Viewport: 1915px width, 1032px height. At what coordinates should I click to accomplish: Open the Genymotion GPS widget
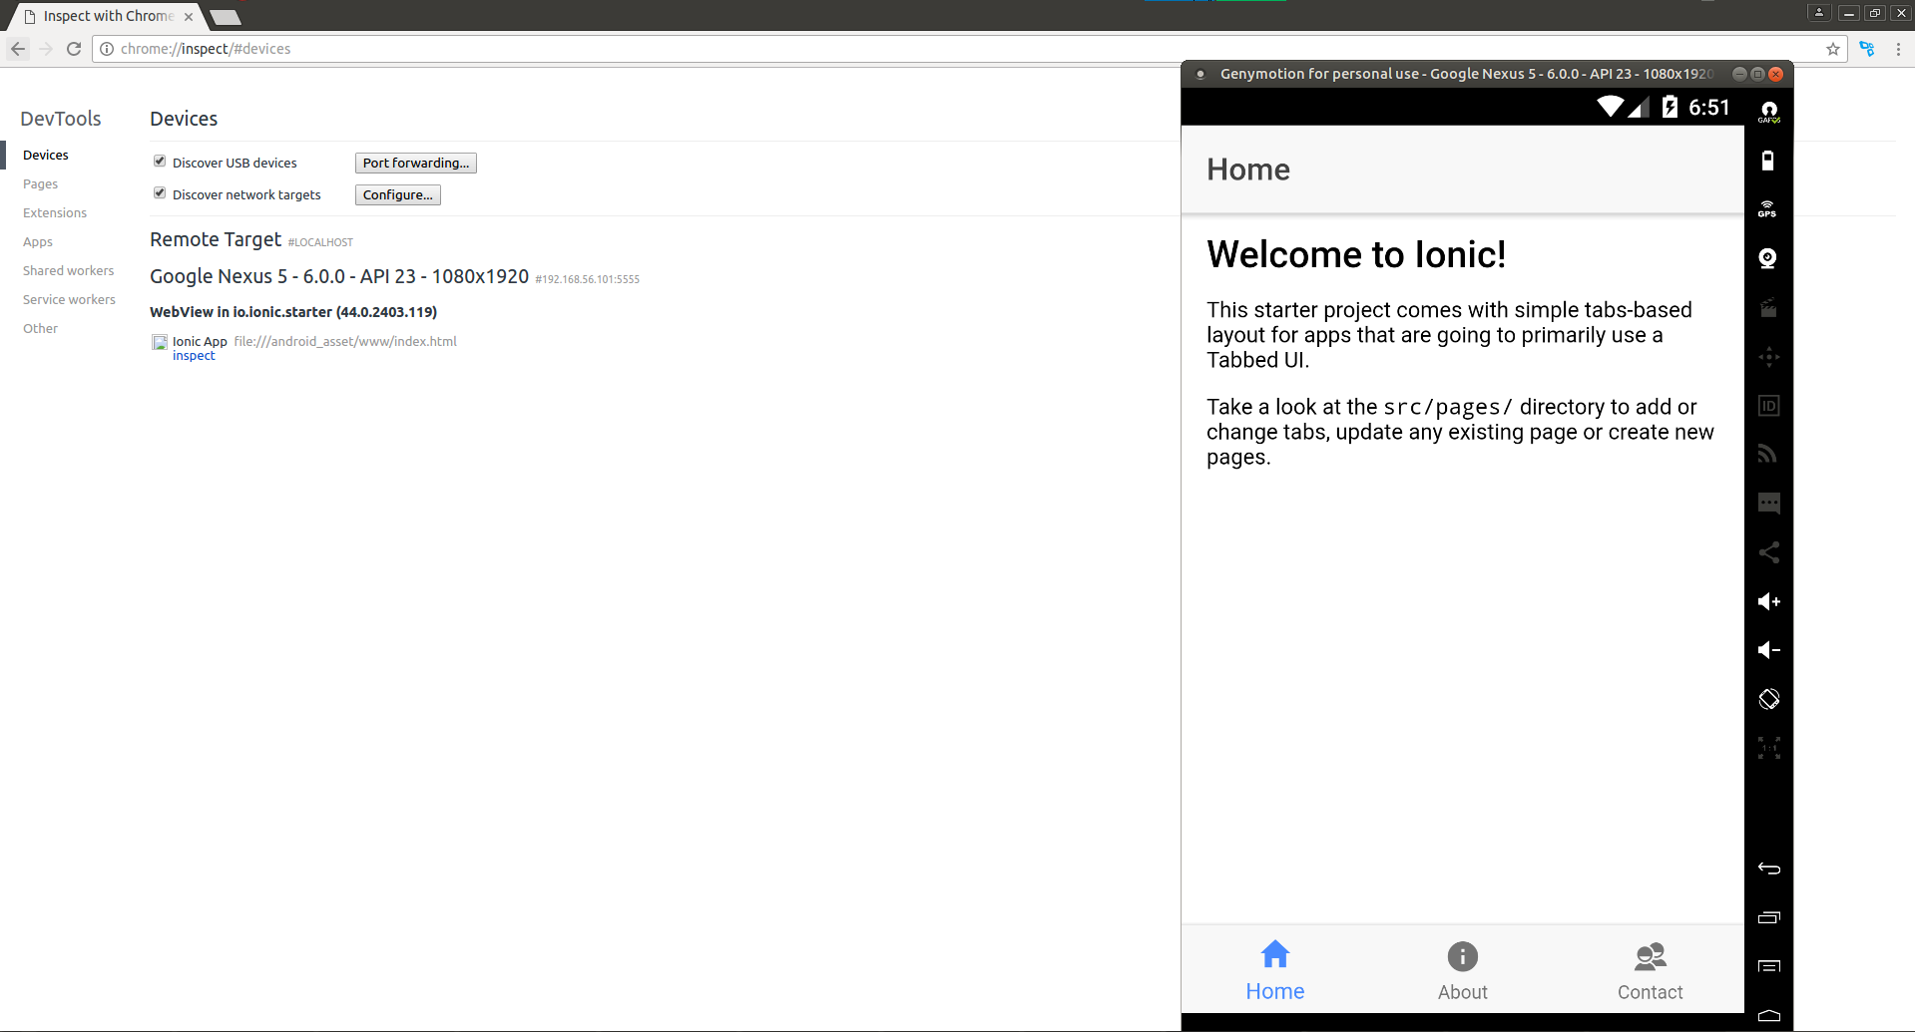pyautogui.click(x=1767, y=209)
